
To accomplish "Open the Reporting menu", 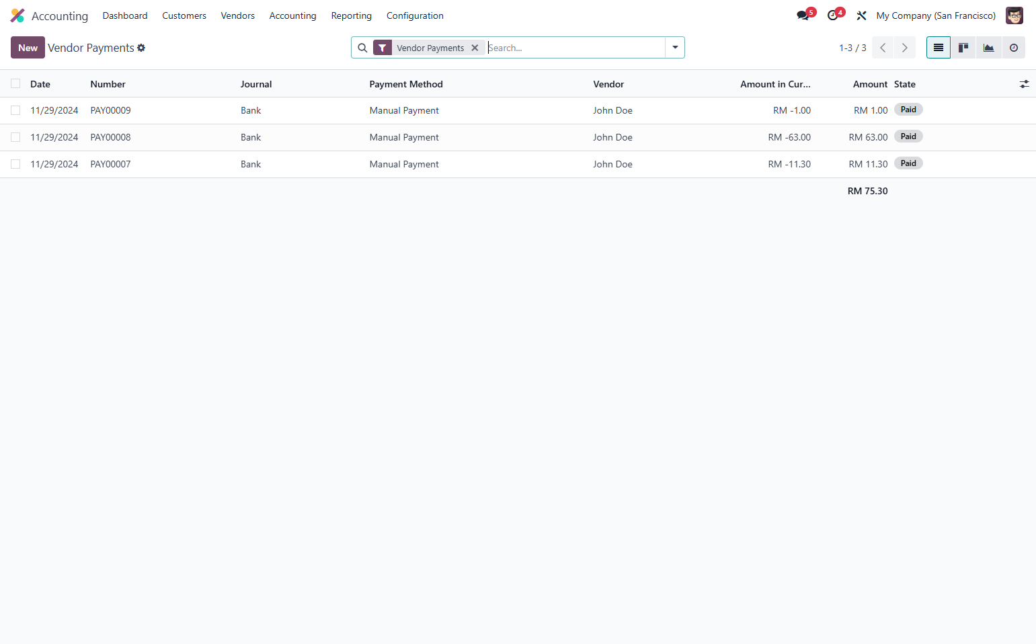I will tap(351, 15).
